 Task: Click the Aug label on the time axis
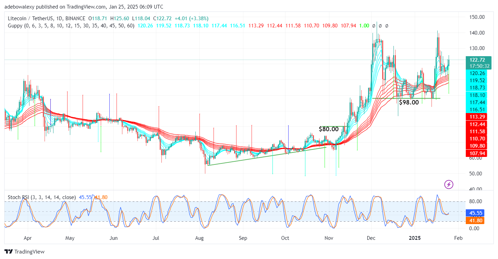[x=199, y=238]
